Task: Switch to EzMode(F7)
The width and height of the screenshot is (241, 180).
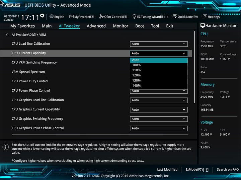Action: 197,170
